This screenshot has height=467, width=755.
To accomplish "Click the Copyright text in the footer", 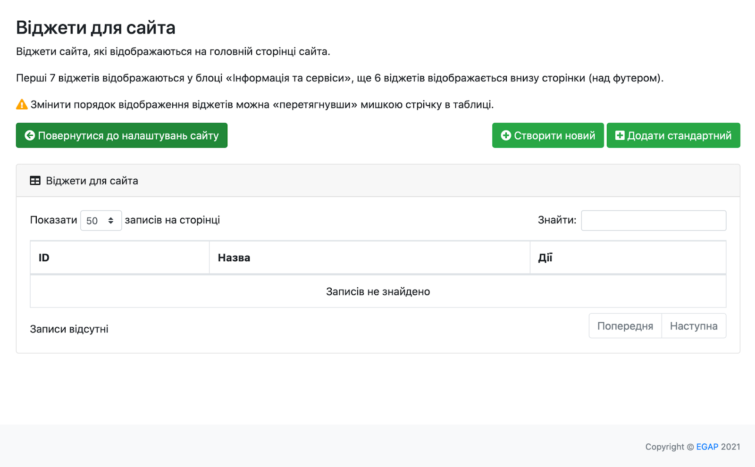I will click(664, 447).
